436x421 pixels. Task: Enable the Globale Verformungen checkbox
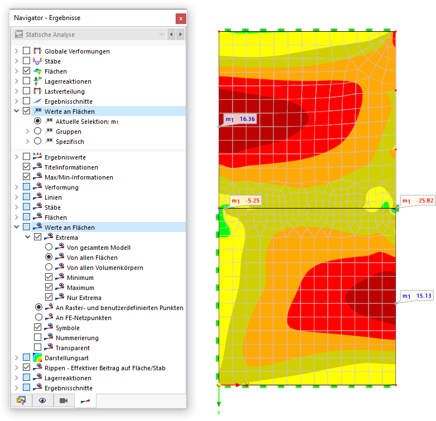26,51
